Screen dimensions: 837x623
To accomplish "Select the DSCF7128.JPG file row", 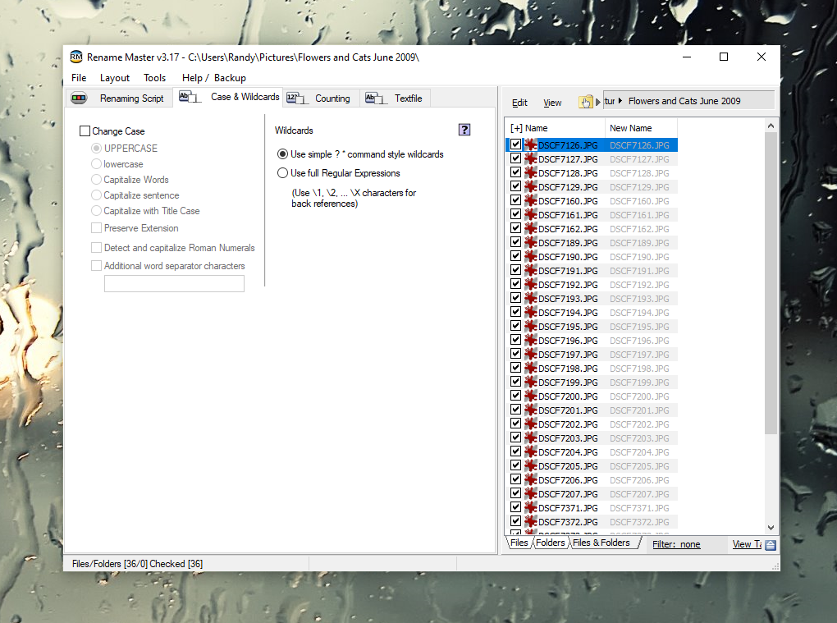I will (x=591, y=173).
